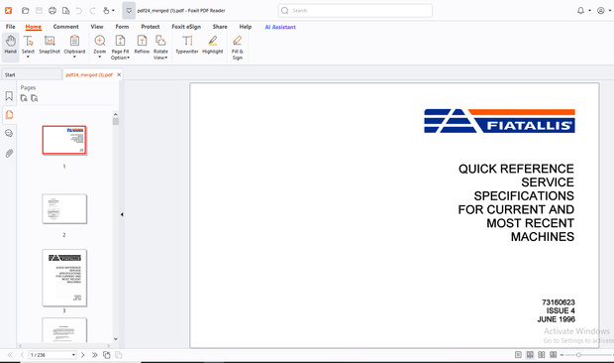This screenshot has height=363, width=614.
Task: Open Page Fit Option
Action: tap(120, 47)
